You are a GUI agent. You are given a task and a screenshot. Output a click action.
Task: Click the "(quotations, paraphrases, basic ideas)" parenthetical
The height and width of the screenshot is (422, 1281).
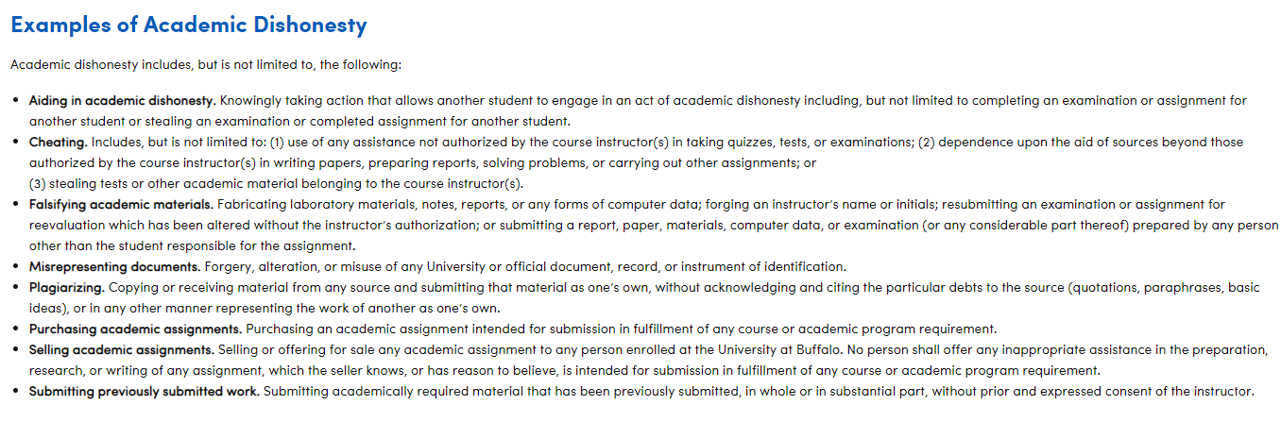[1164, 287]
